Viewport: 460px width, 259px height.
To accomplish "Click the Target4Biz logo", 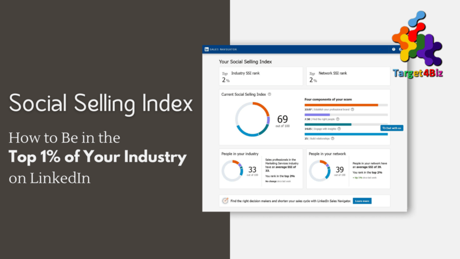I will (x=417, y=49).
